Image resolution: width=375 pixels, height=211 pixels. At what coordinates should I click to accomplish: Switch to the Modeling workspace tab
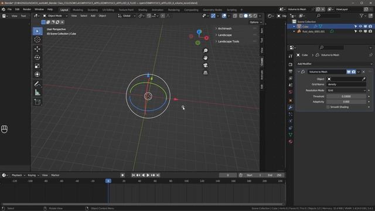tap(78, 10)
